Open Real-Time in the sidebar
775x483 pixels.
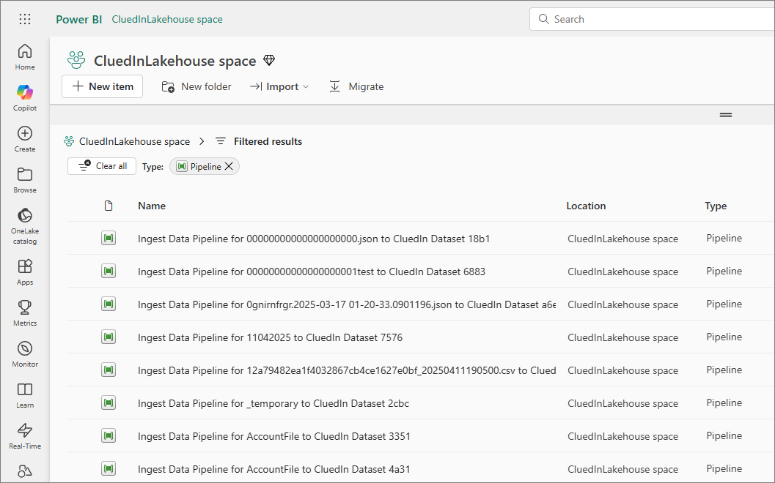25,435
